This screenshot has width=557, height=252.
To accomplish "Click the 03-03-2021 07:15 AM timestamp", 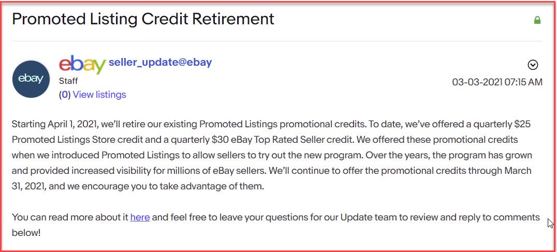I will coord(497,82).
